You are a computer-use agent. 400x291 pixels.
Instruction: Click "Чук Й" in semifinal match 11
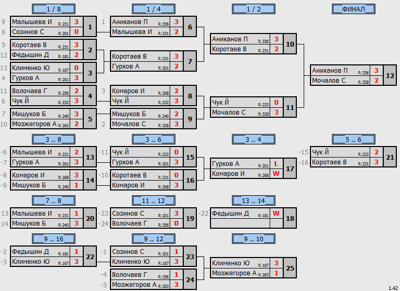220,102
